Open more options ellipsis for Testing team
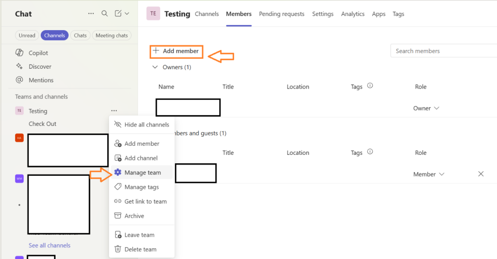 114,111
